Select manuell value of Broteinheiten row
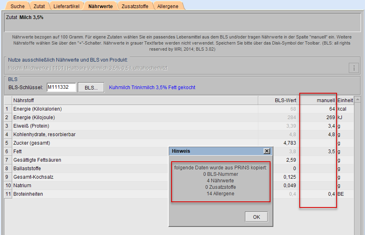 317,194
